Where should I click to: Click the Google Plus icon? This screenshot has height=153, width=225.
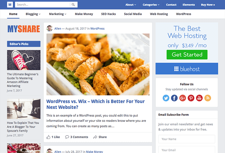[183, 98]
